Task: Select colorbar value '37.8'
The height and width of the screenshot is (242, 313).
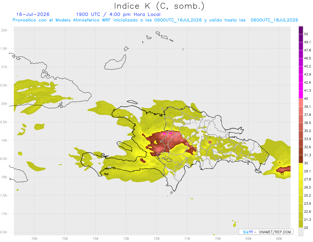Action: click(308, 115)
